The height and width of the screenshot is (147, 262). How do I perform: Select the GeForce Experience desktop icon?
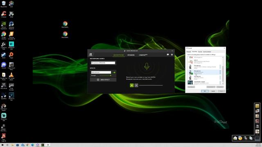[4, 25]
